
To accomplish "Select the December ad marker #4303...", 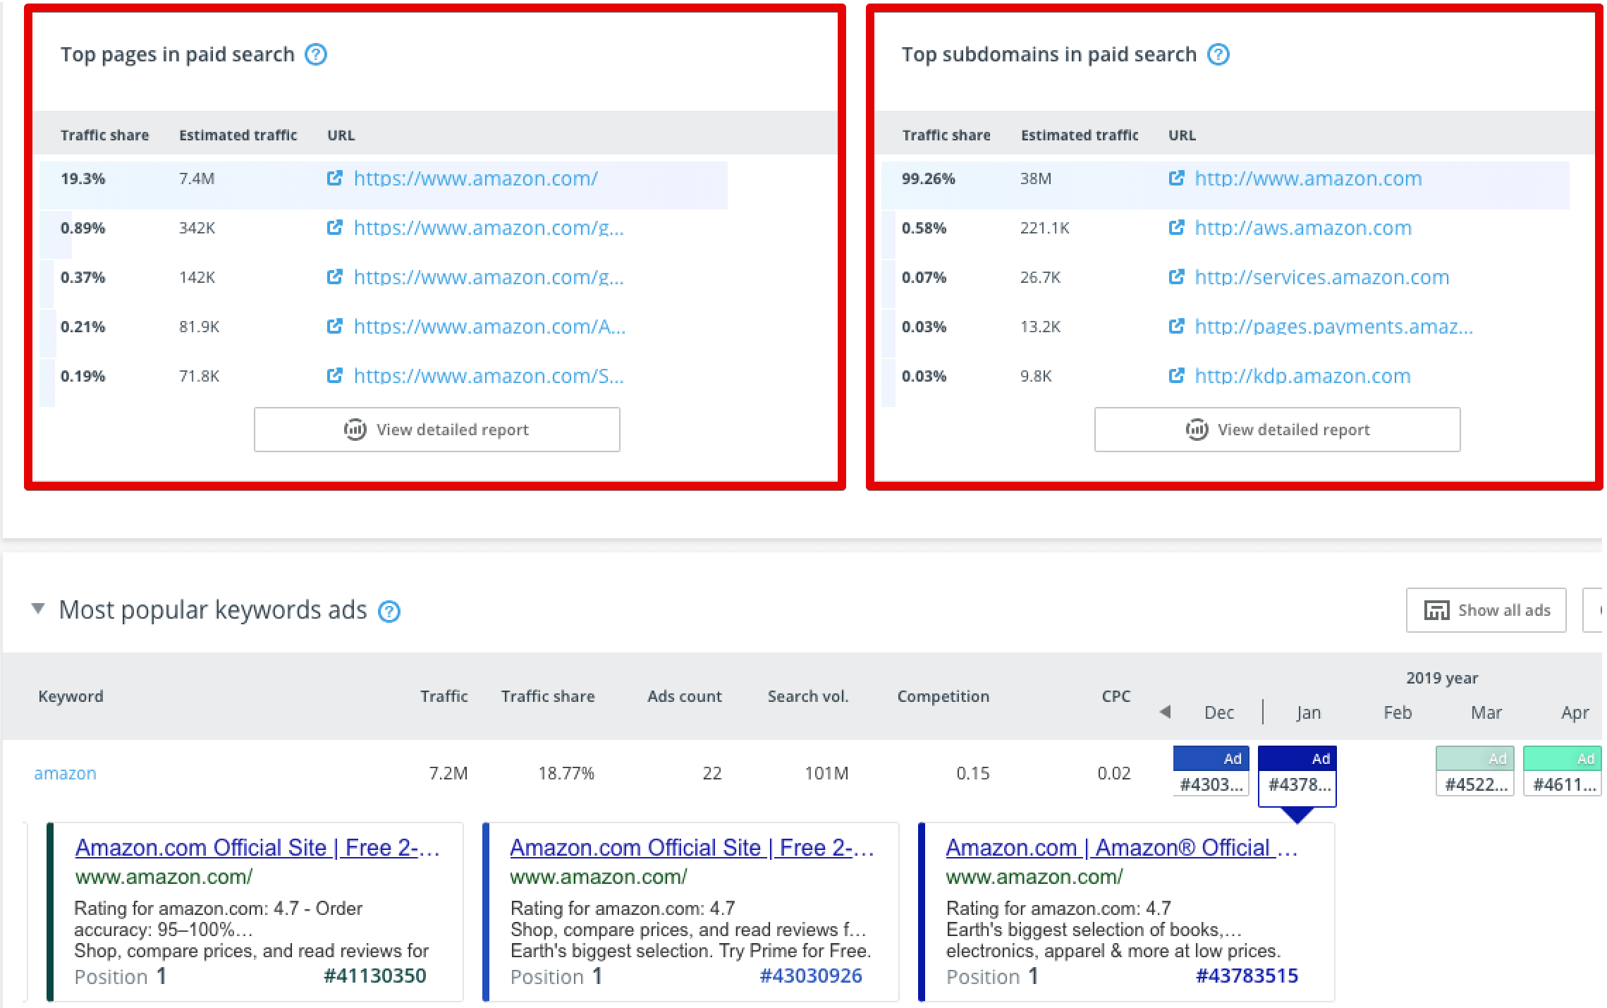I will click(1211, 771).
